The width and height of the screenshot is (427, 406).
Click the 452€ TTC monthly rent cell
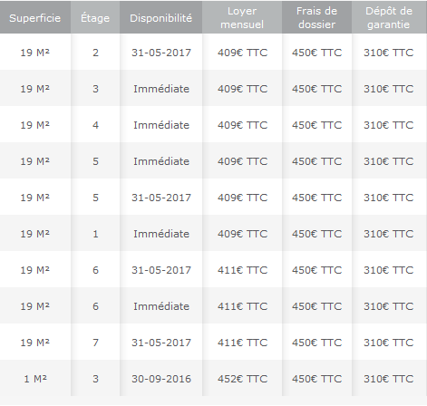242,379
